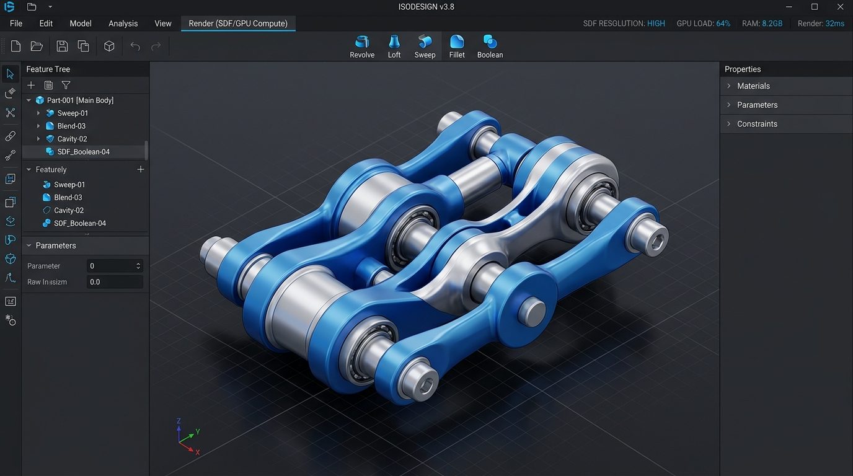The image size is (853, 476).
Task: Click the open folder icon beside the Save icon
Action: pos(37,46)
